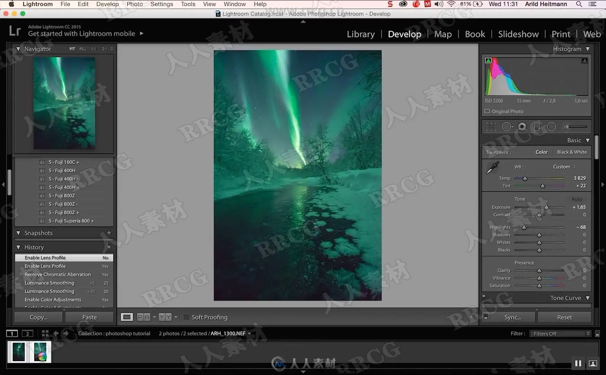Switch to Reference view RA button
This screenshot has height=375, width=606.
(x=144, y=317)
